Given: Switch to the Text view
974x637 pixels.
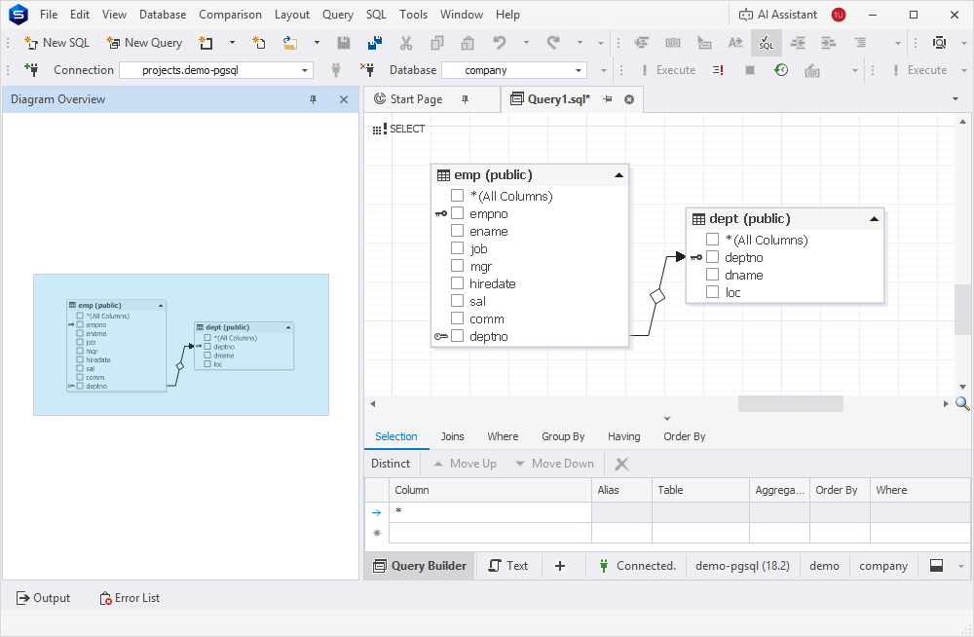Looking at the screenshot, I should click(508, 566).
